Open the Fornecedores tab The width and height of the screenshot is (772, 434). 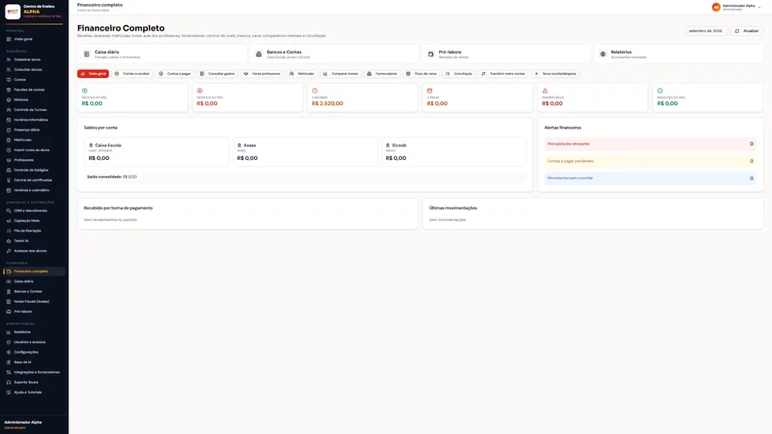pos(382,74)
